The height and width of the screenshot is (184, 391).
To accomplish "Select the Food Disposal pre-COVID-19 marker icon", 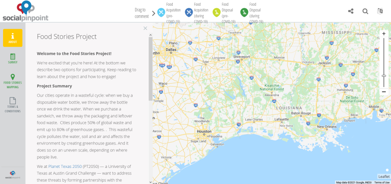I will click(x=217, y=12).
